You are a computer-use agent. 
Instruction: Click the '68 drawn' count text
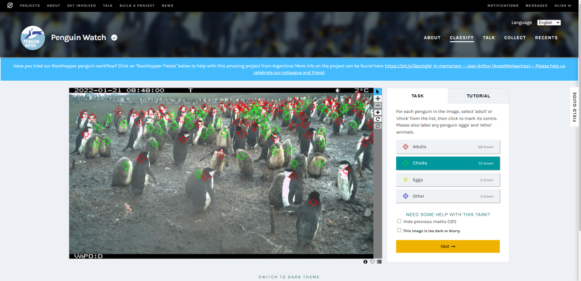pos(486,147)
